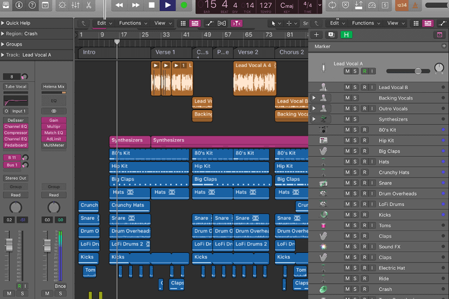Click the crossfade drag mode icon
The height and width of the screenshot is (299, 449).
pyautogui.click(x=221, y=23)
